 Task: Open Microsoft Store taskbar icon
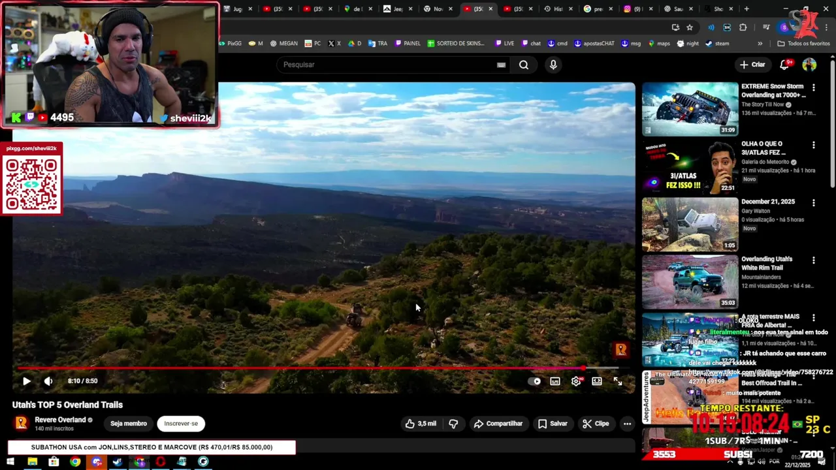coord(54,462)
